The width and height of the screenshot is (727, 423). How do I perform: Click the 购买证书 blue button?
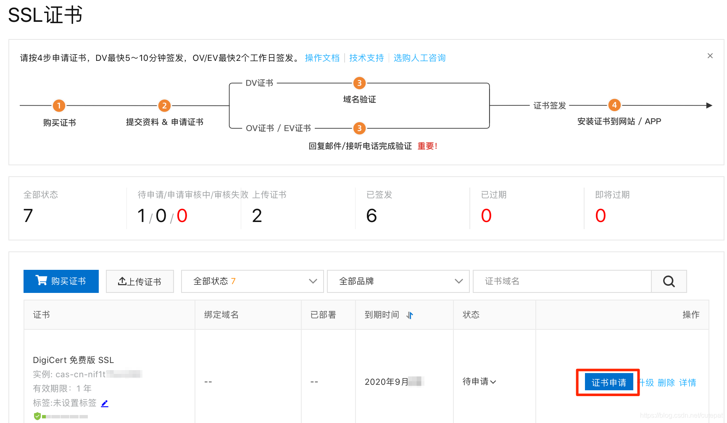point(61,281)
